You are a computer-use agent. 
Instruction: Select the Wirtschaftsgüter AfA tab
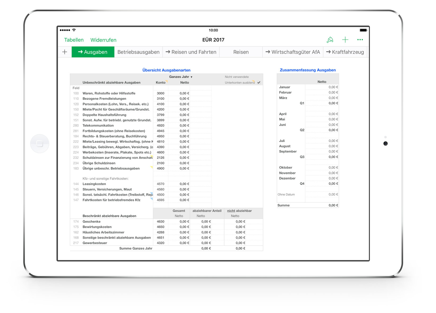pos(293,52)
